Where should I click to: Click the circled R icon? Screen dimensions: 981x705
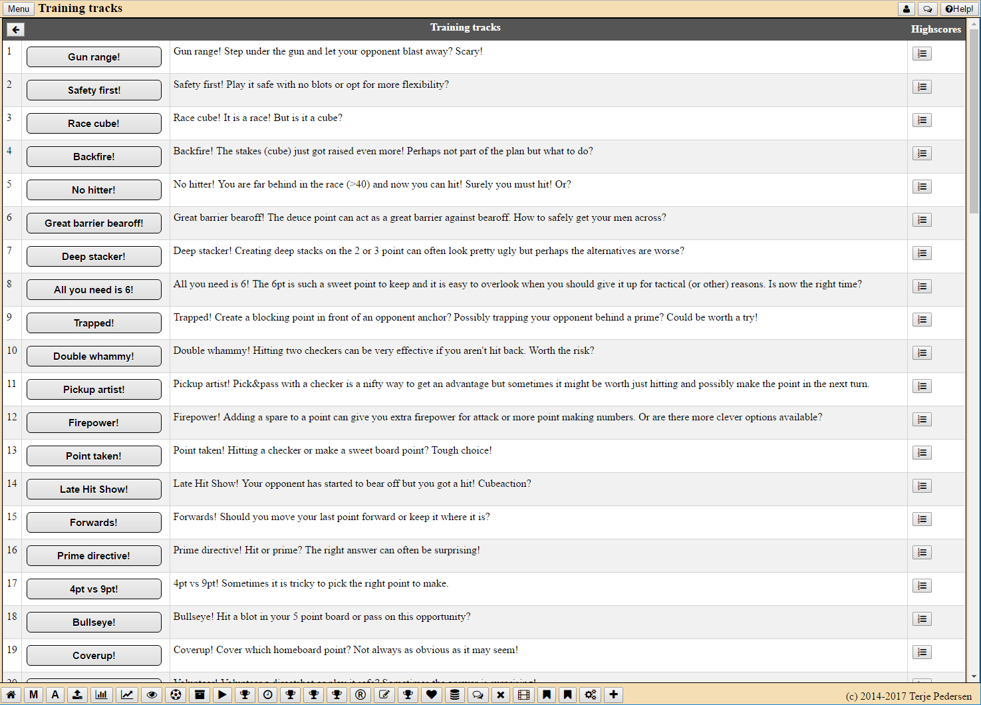360,695
